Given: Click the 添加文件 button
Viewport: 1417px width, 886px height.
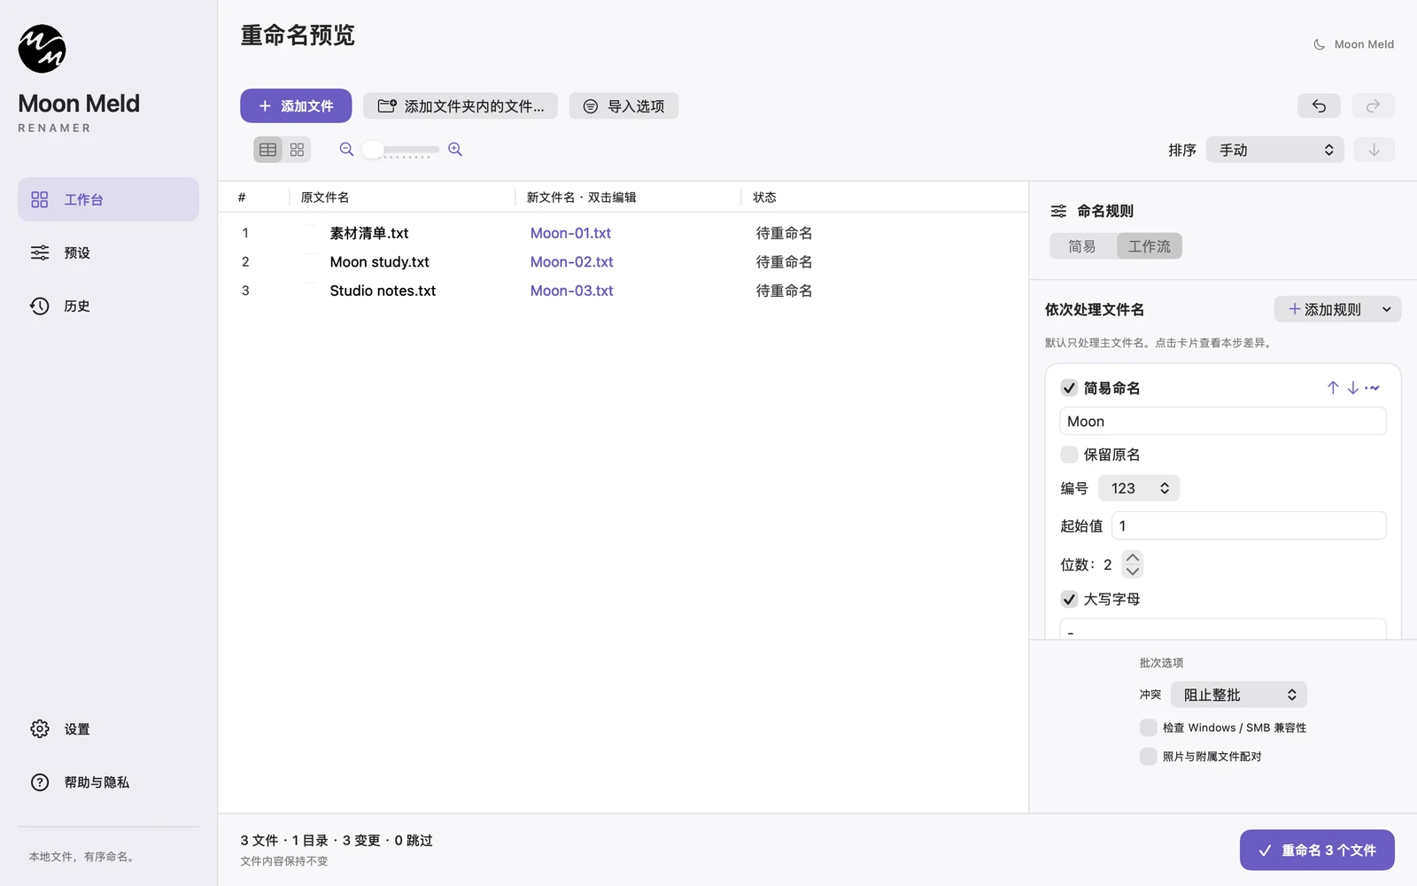Looking at the screenshot, I should point(296,106).
